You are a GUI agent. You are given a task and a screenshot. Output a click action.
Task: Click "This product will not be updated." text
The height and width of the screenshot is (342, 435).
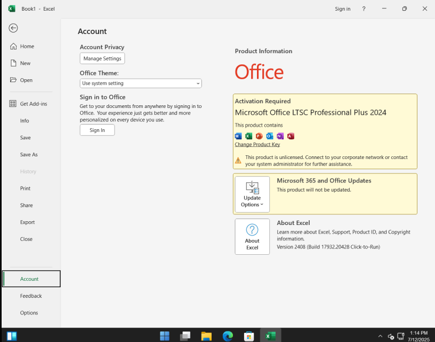click(314, 190)
